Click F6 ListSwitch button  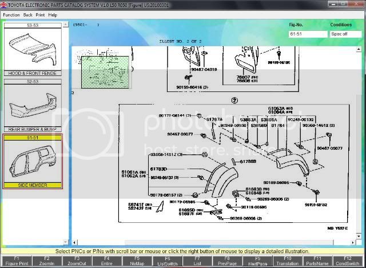(x=167, y=261)
